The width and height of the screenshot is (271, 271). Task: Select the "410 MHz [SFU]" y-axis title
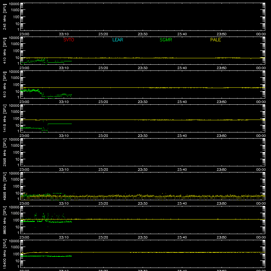click(4, 50)
